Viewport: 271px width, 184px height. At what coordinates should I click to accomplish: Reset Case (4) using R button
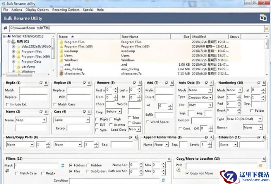point(89,112)
